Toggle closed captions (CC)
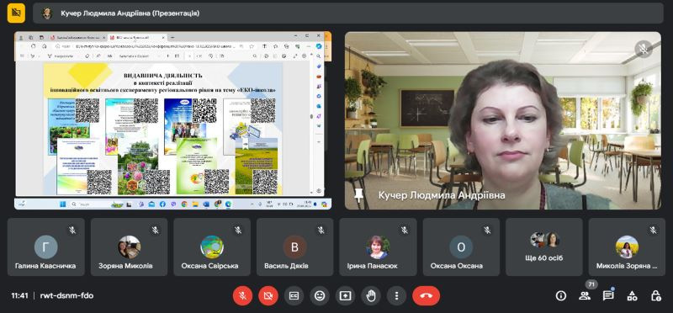The width and height of the screenshot is (673, 313). click(294, 296)
